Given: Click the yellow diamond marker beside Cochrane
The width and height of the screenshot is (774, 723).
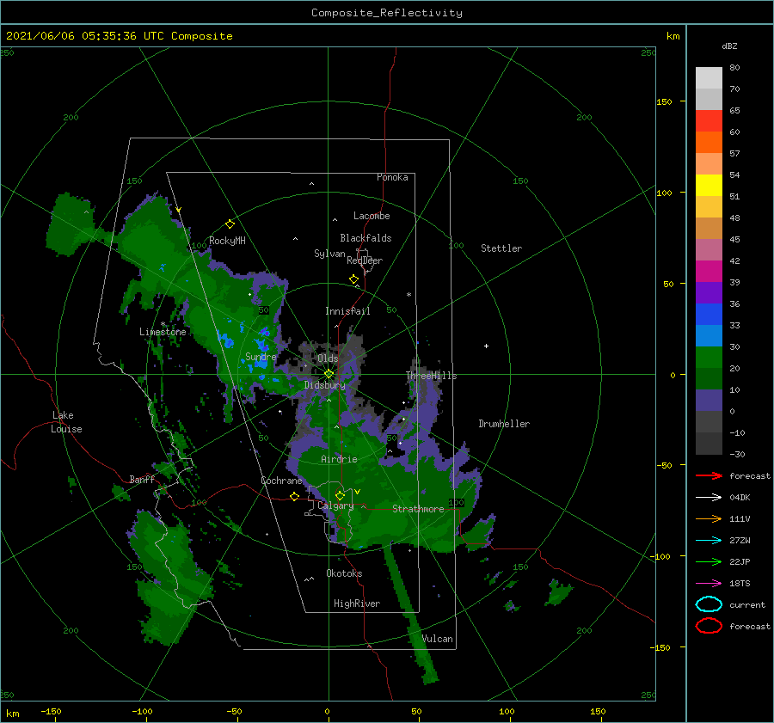Looking at the screenshot, I should pos(295,496).
